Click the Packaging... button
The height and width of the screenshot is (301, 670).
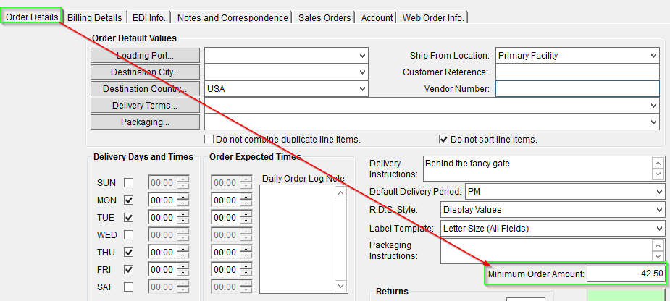pos(144,122)
